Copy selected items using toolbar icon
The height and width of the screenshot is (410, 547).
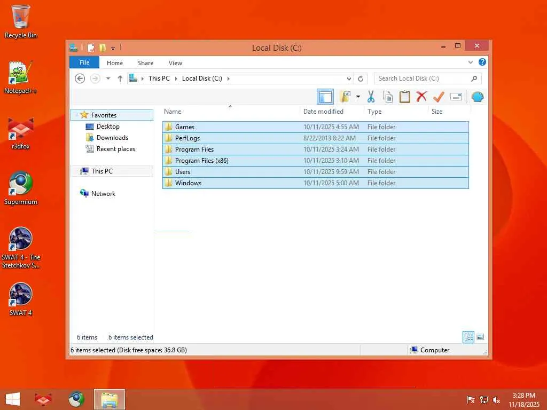[388, 97]
